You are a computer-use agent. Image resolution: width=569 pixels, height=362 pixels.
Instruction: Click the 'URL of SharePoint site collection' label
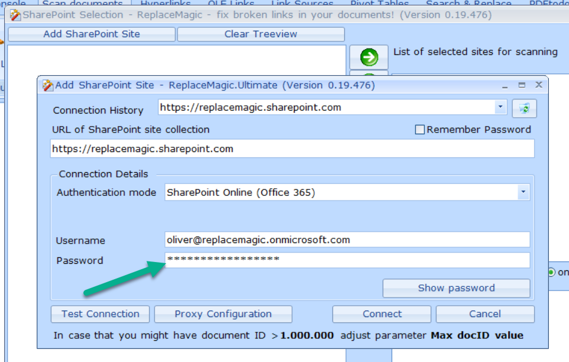pos(131,130)
